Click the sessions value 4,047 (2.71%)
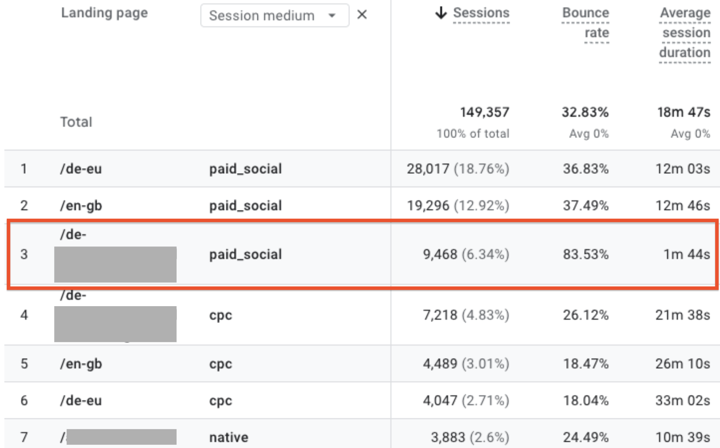The image size is (720, 448). tap(466, 401)
